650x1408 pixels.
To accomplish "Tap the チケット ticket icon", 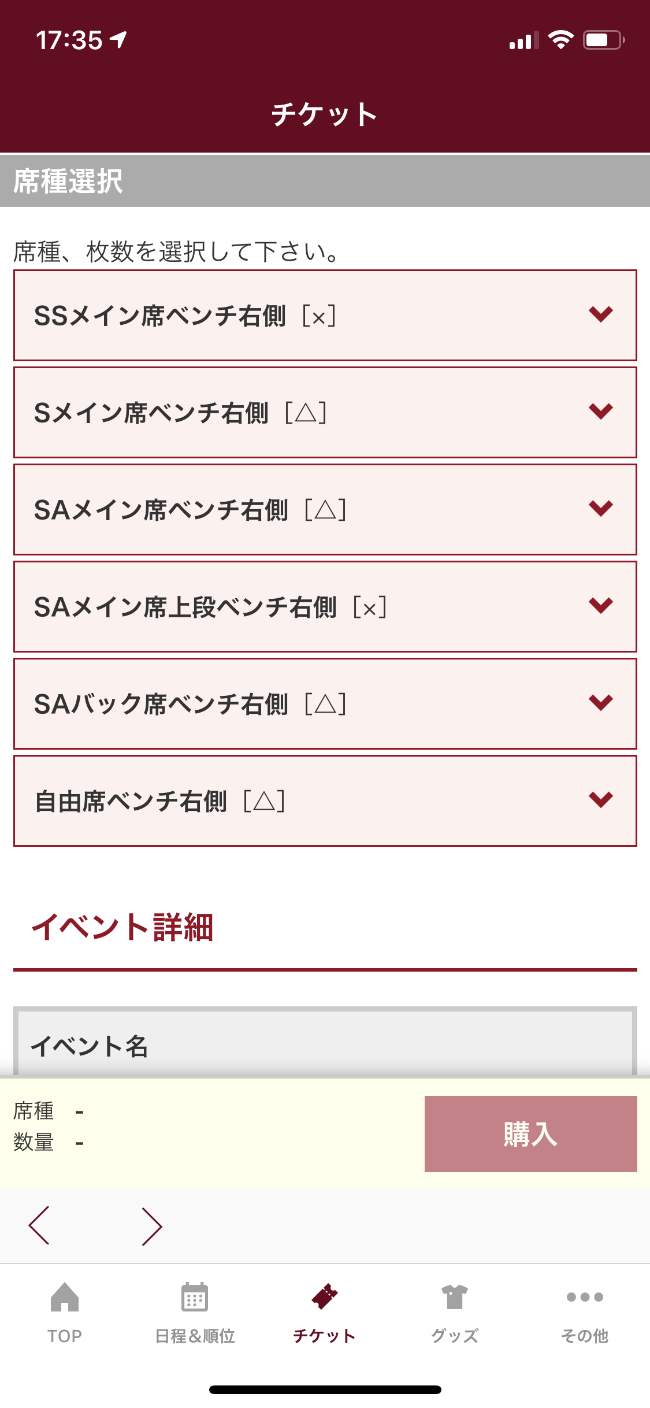I will tap(325, 1297).
